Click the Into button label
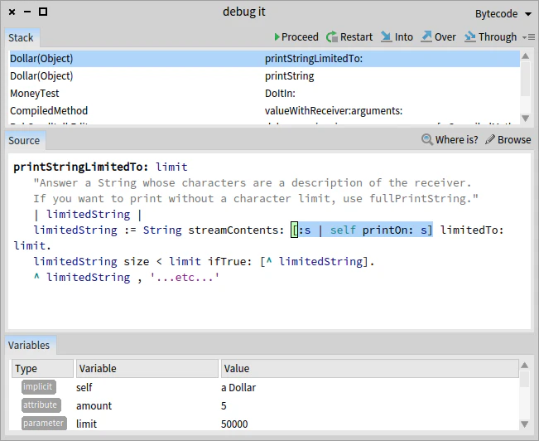The height and width of the screenshot is (441, 539). 403,36
